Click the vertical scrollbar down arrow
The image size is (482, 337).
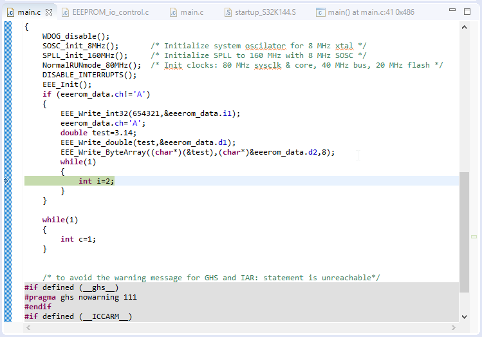(x=464, y=316)
